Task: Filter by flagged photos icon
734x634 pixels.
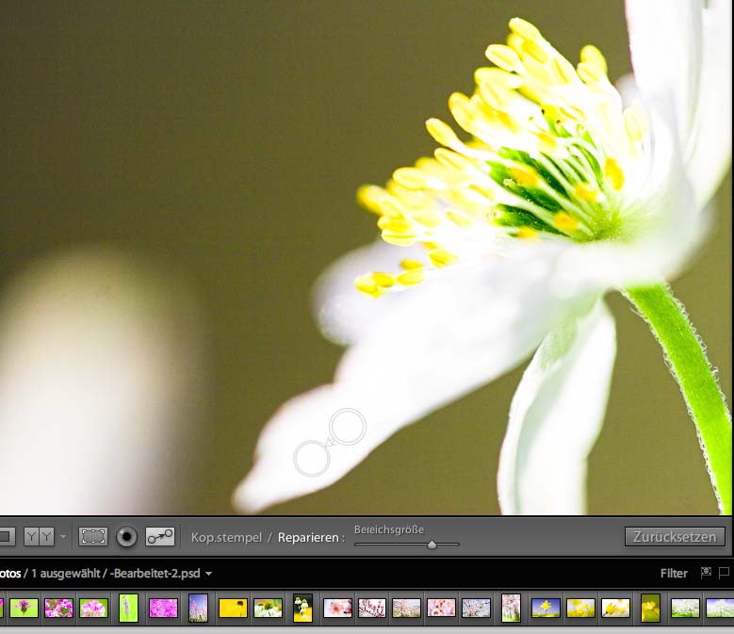Action: coord(706,572)
